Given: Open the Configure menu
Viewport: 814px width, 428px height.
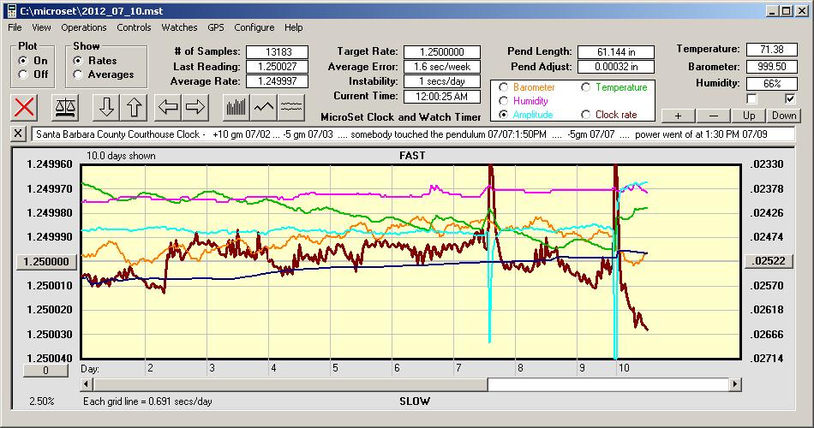Looking at the screenshot, I should 254,27.
